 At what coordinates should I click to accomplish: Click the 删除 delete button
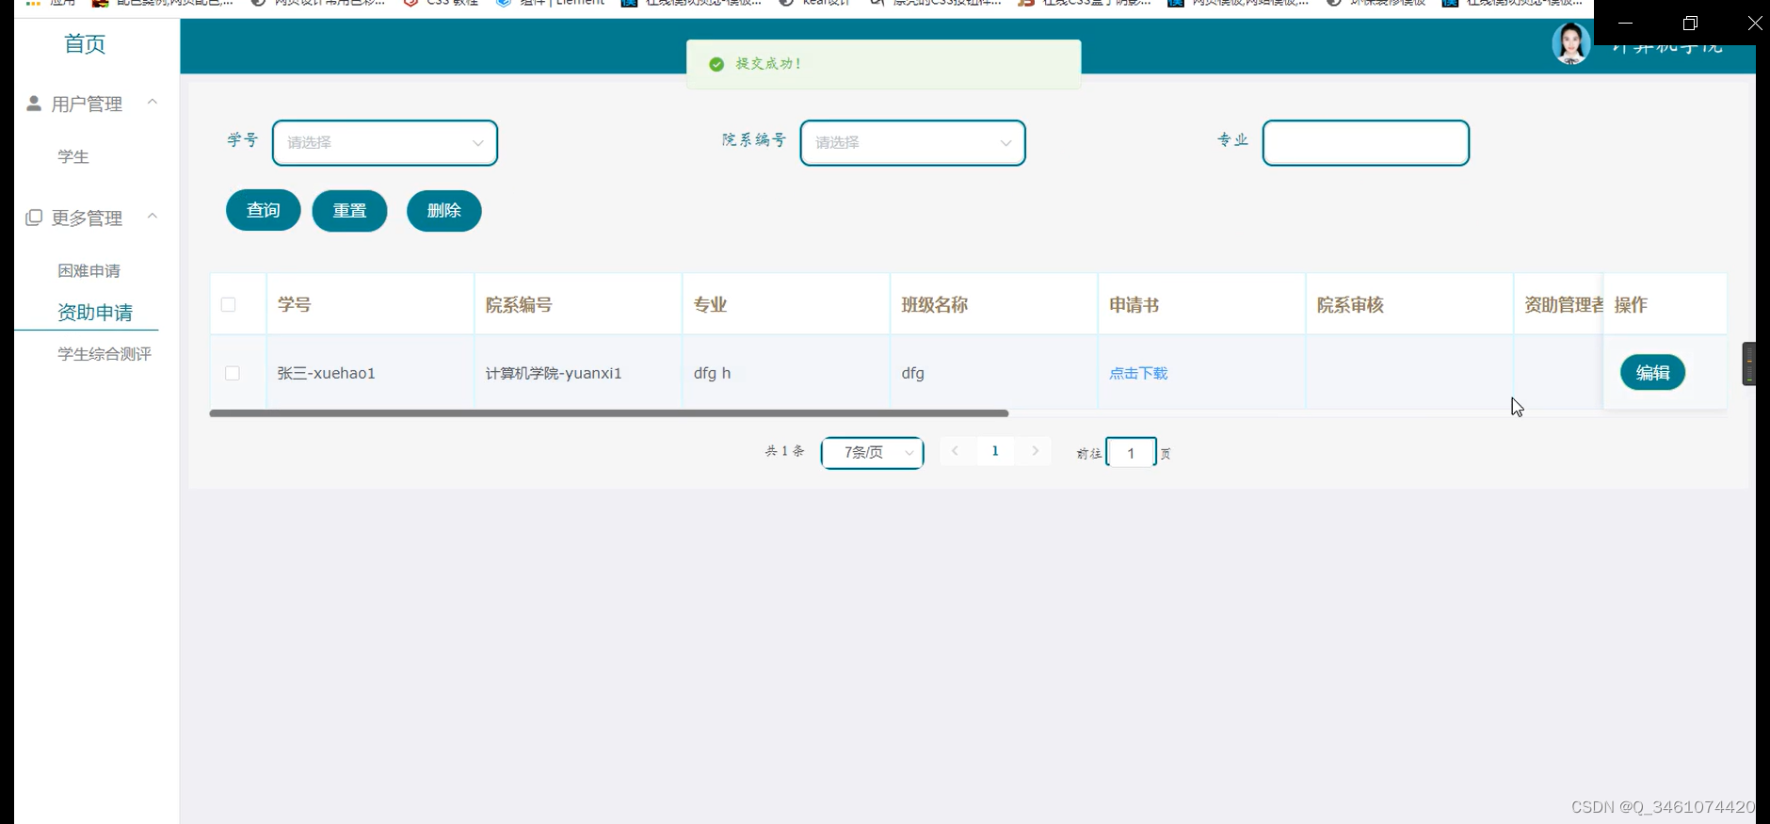click(x=444, y=210)
